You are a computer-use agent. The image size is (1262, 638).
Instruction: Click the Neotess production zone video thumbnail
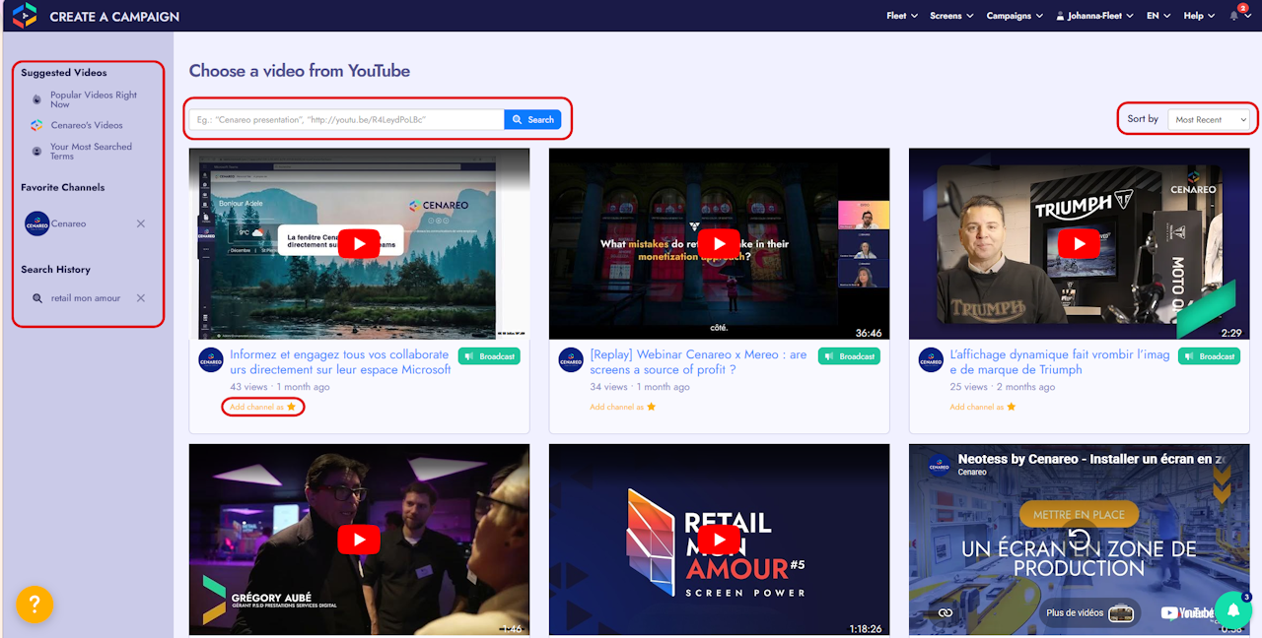tap(1079, 540)
